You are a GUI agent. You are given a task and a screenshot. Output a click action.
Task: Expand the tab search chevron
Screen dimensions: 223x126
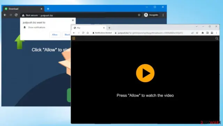[197, 26]
